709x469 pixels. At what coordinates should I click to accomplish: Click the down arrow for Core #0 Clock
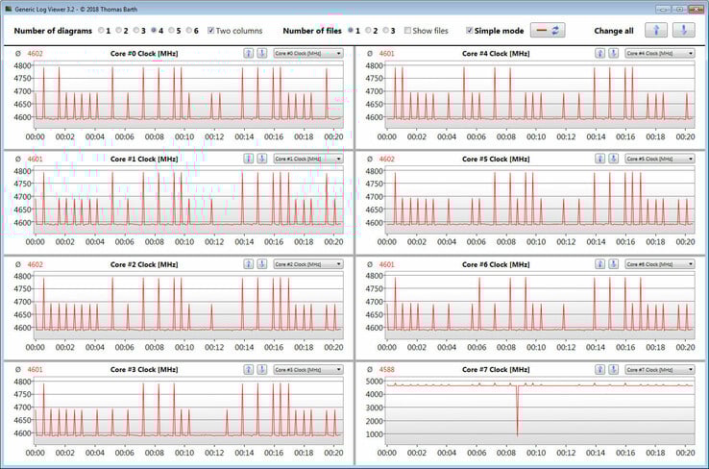[x=262, y=54]
